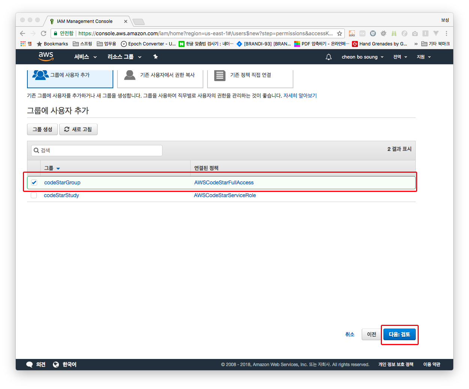Uncheck the codeStarGroup checkbox
This screenshot has width=469, height=389.
coord(34,182)
